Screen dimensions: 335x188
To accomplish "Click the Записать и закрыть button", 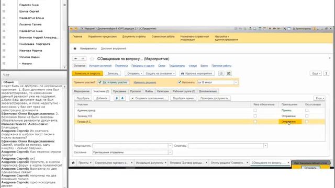I will point(87,74).
